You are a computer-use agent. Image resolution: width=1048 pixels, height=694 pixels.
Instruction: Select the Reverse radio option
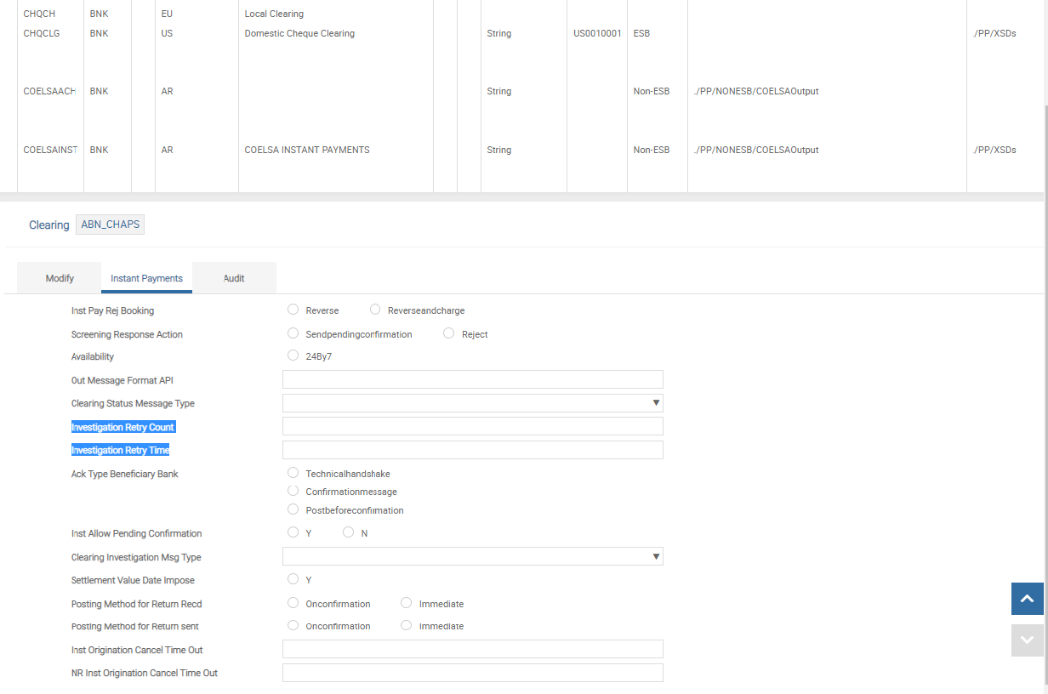click(x=293, y=310)
